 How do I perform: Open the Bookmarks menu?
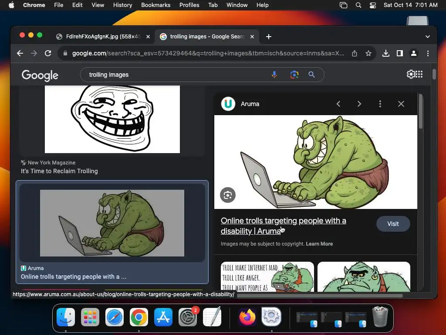pos(156,5)
